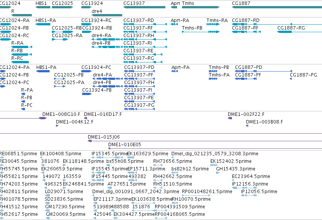Open the CG13924 gene label
Viewport: 322px width, 220px height.
pyautogui.click(x=92, y=3)
